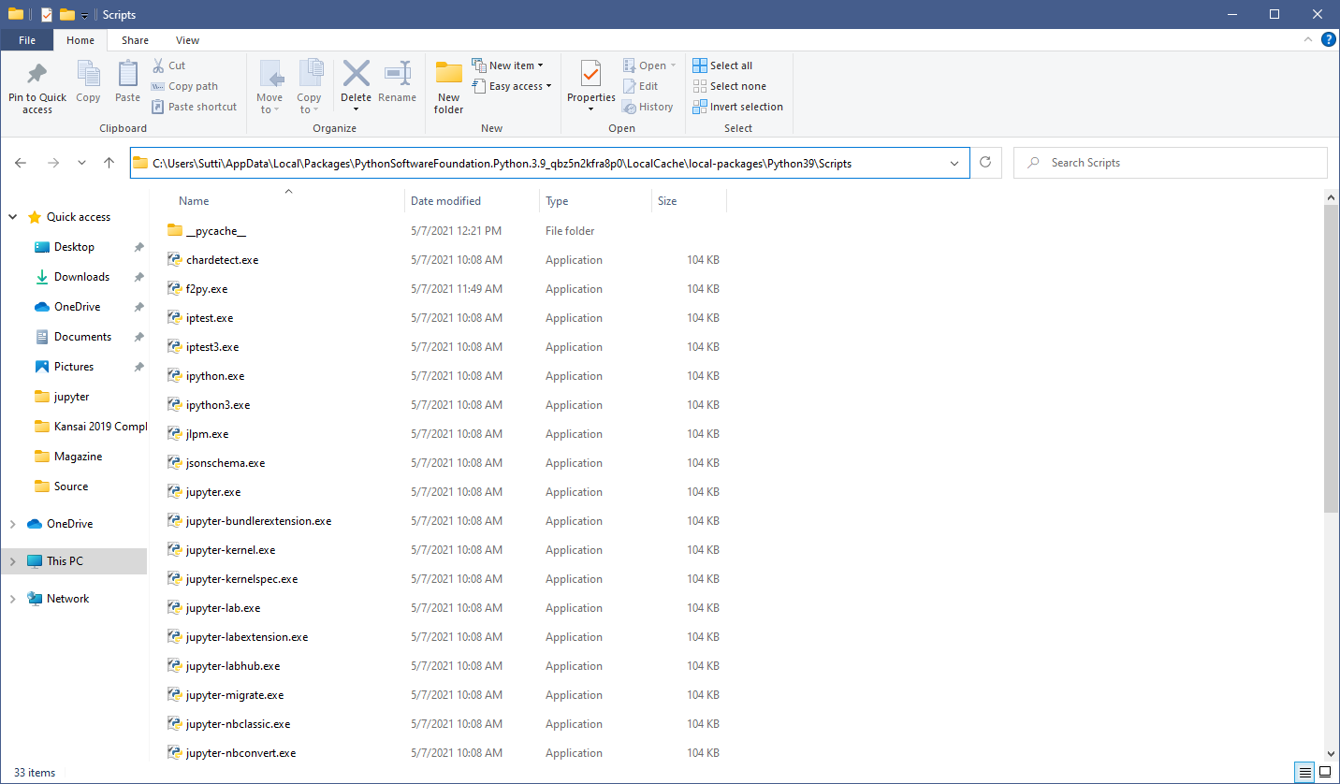
Task: Refresh the Scripts folder view
Action: 985,163
